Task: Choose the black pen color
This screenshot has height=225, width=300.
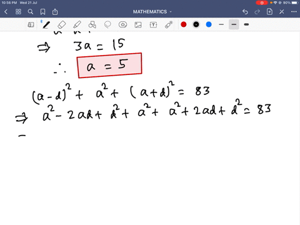Action: [196, 24]
